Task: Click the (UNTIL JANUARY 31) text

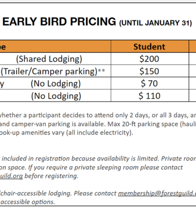Action: (156, 23)
